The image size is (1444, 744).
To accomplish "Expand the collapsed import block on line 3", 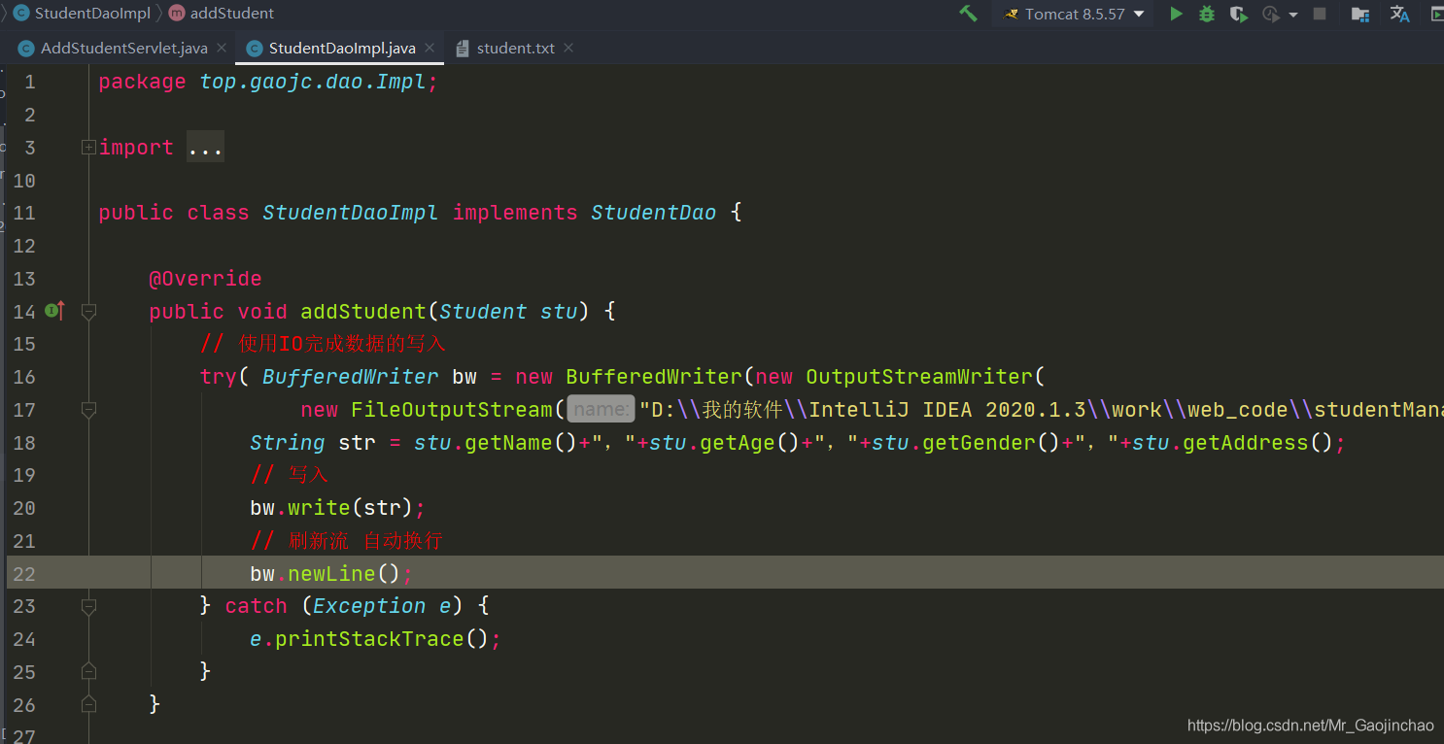I will pyautogui.click(x=88, y=148).
